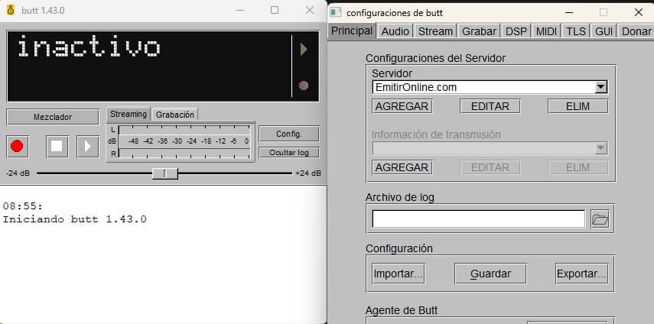The image size is (654, 324).
Task: Click the log text area in butt window
Action: (x=163, y=254)
